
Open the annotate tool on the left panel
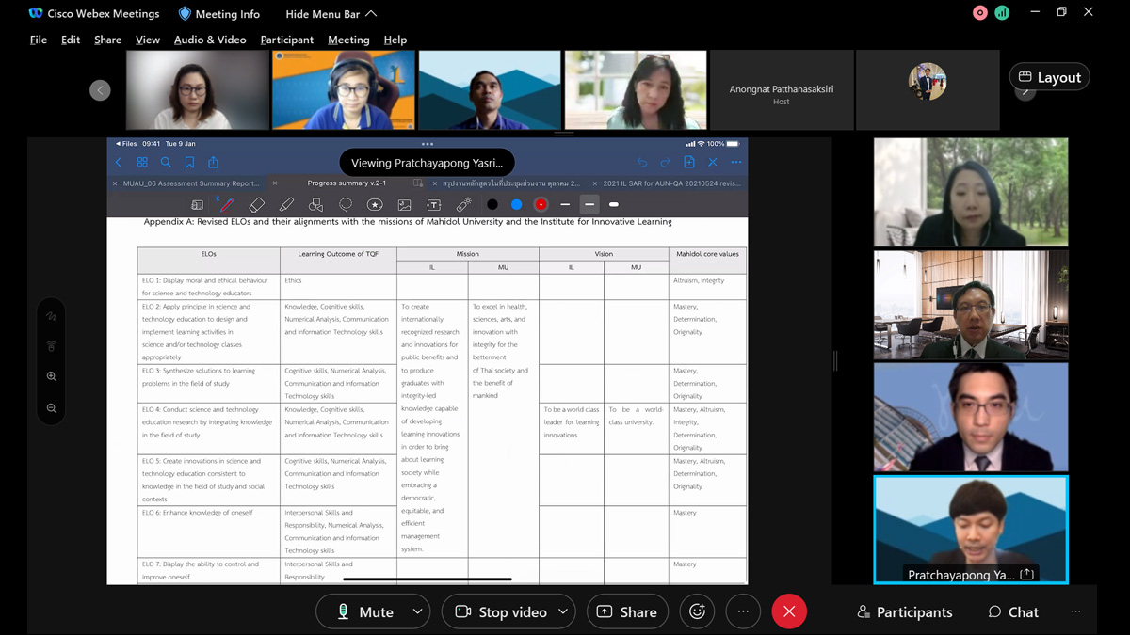(x=52, y=316)
